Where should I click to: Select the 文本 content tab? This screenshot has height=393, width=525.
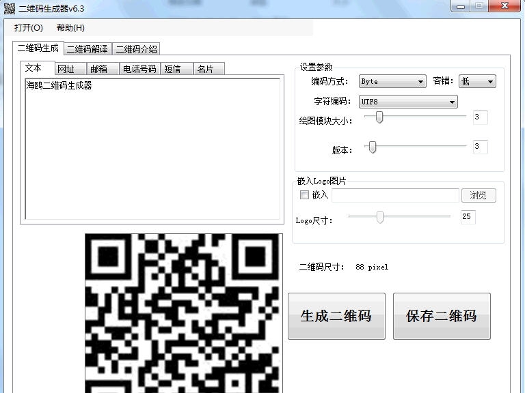(x=38, y=68)
